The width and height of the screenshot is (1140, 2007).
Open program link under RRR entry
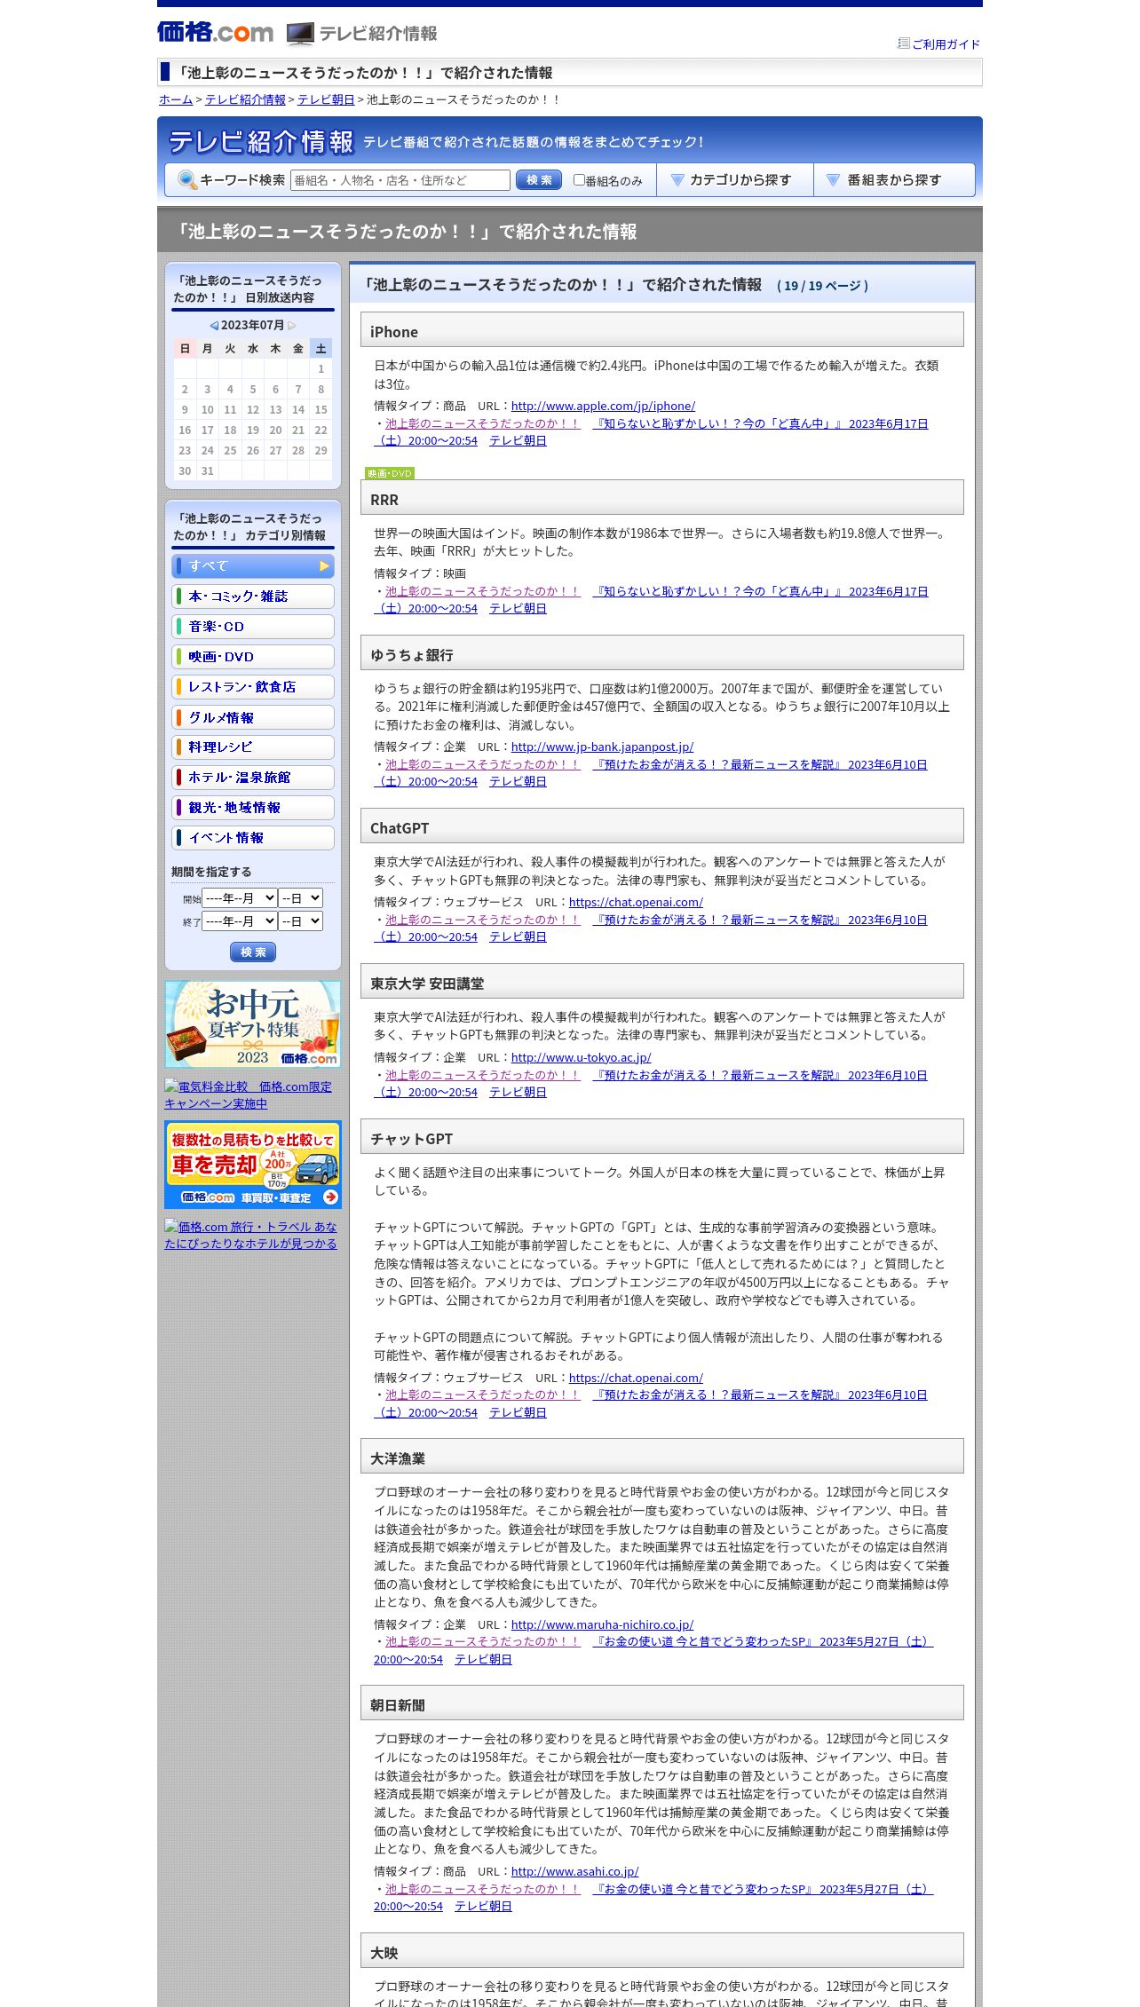[x=483, y=592]
